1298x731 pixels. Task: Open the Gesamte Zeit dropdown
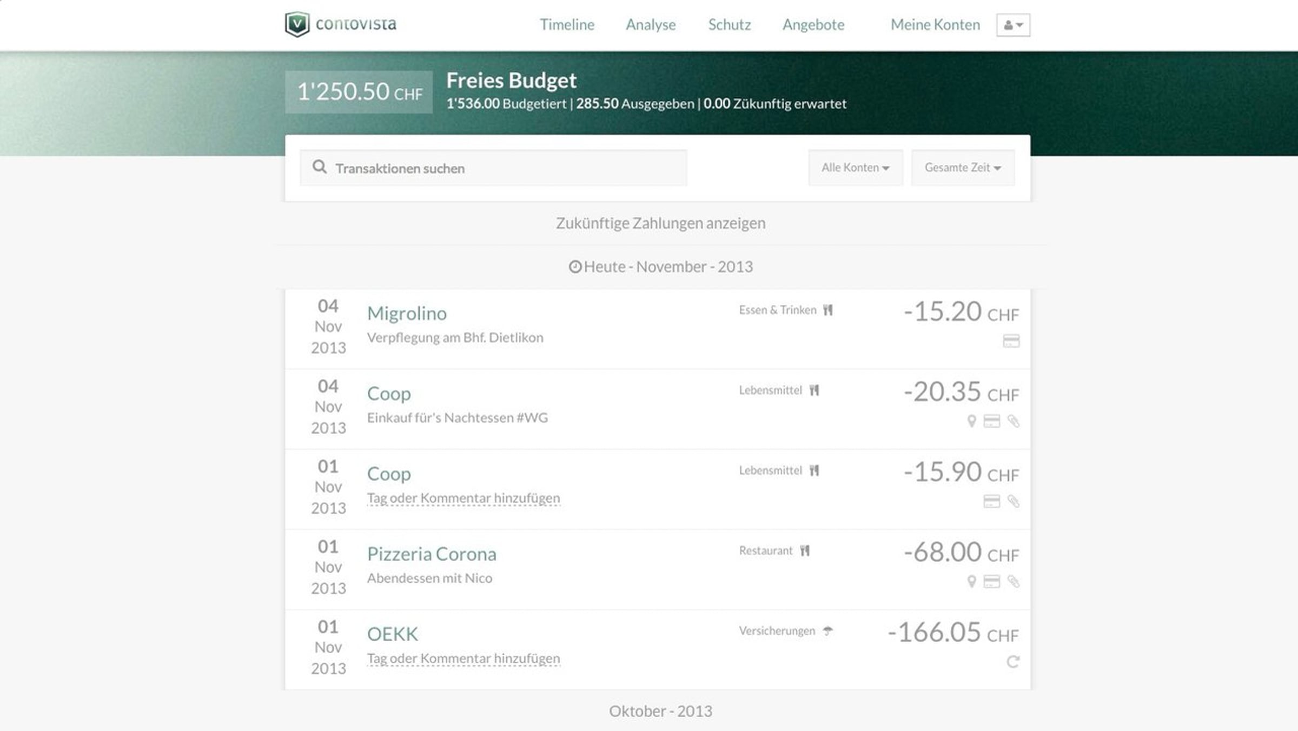[x=963, y=168]
